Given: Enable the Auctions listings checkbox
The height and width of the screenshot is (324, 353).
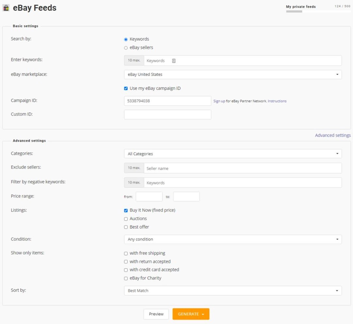Looking at the screenshot, I should click(x=126, y=219).
